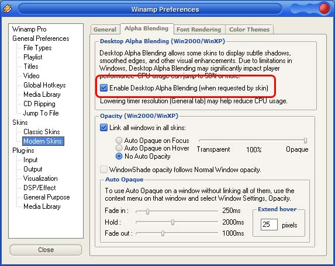This screenshot has width=335, height=266.
Task: Open Output plug-ins page
Action: coord(33,169)
